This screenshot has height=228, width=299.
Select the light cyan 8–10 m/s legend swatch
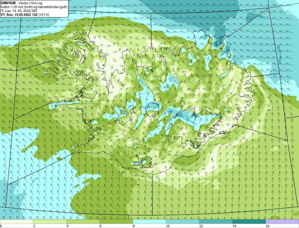pyautogui.click(x=149, y=221)
